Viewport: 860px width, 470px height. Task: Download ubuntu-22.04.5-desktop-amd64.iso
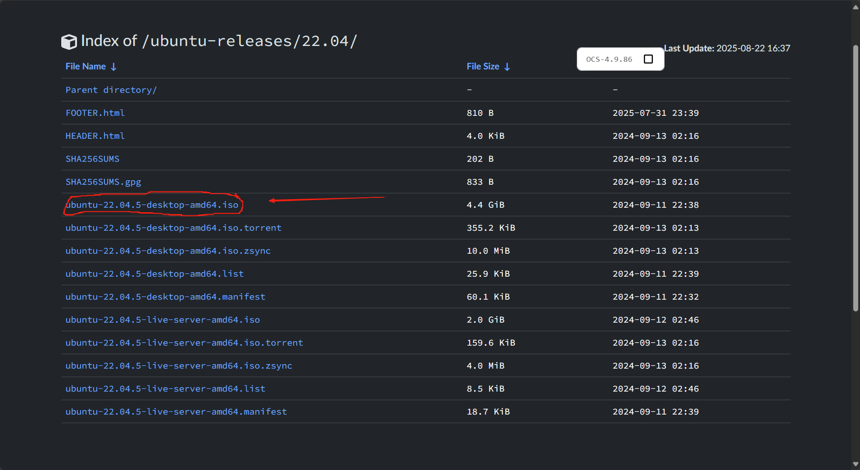tap(152, 205)
